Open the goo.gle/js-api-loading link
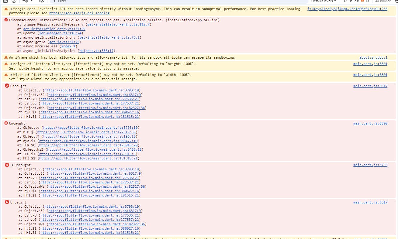Image resolution: width=398 pixels, height=239 pixels. (x=79, y=13)
